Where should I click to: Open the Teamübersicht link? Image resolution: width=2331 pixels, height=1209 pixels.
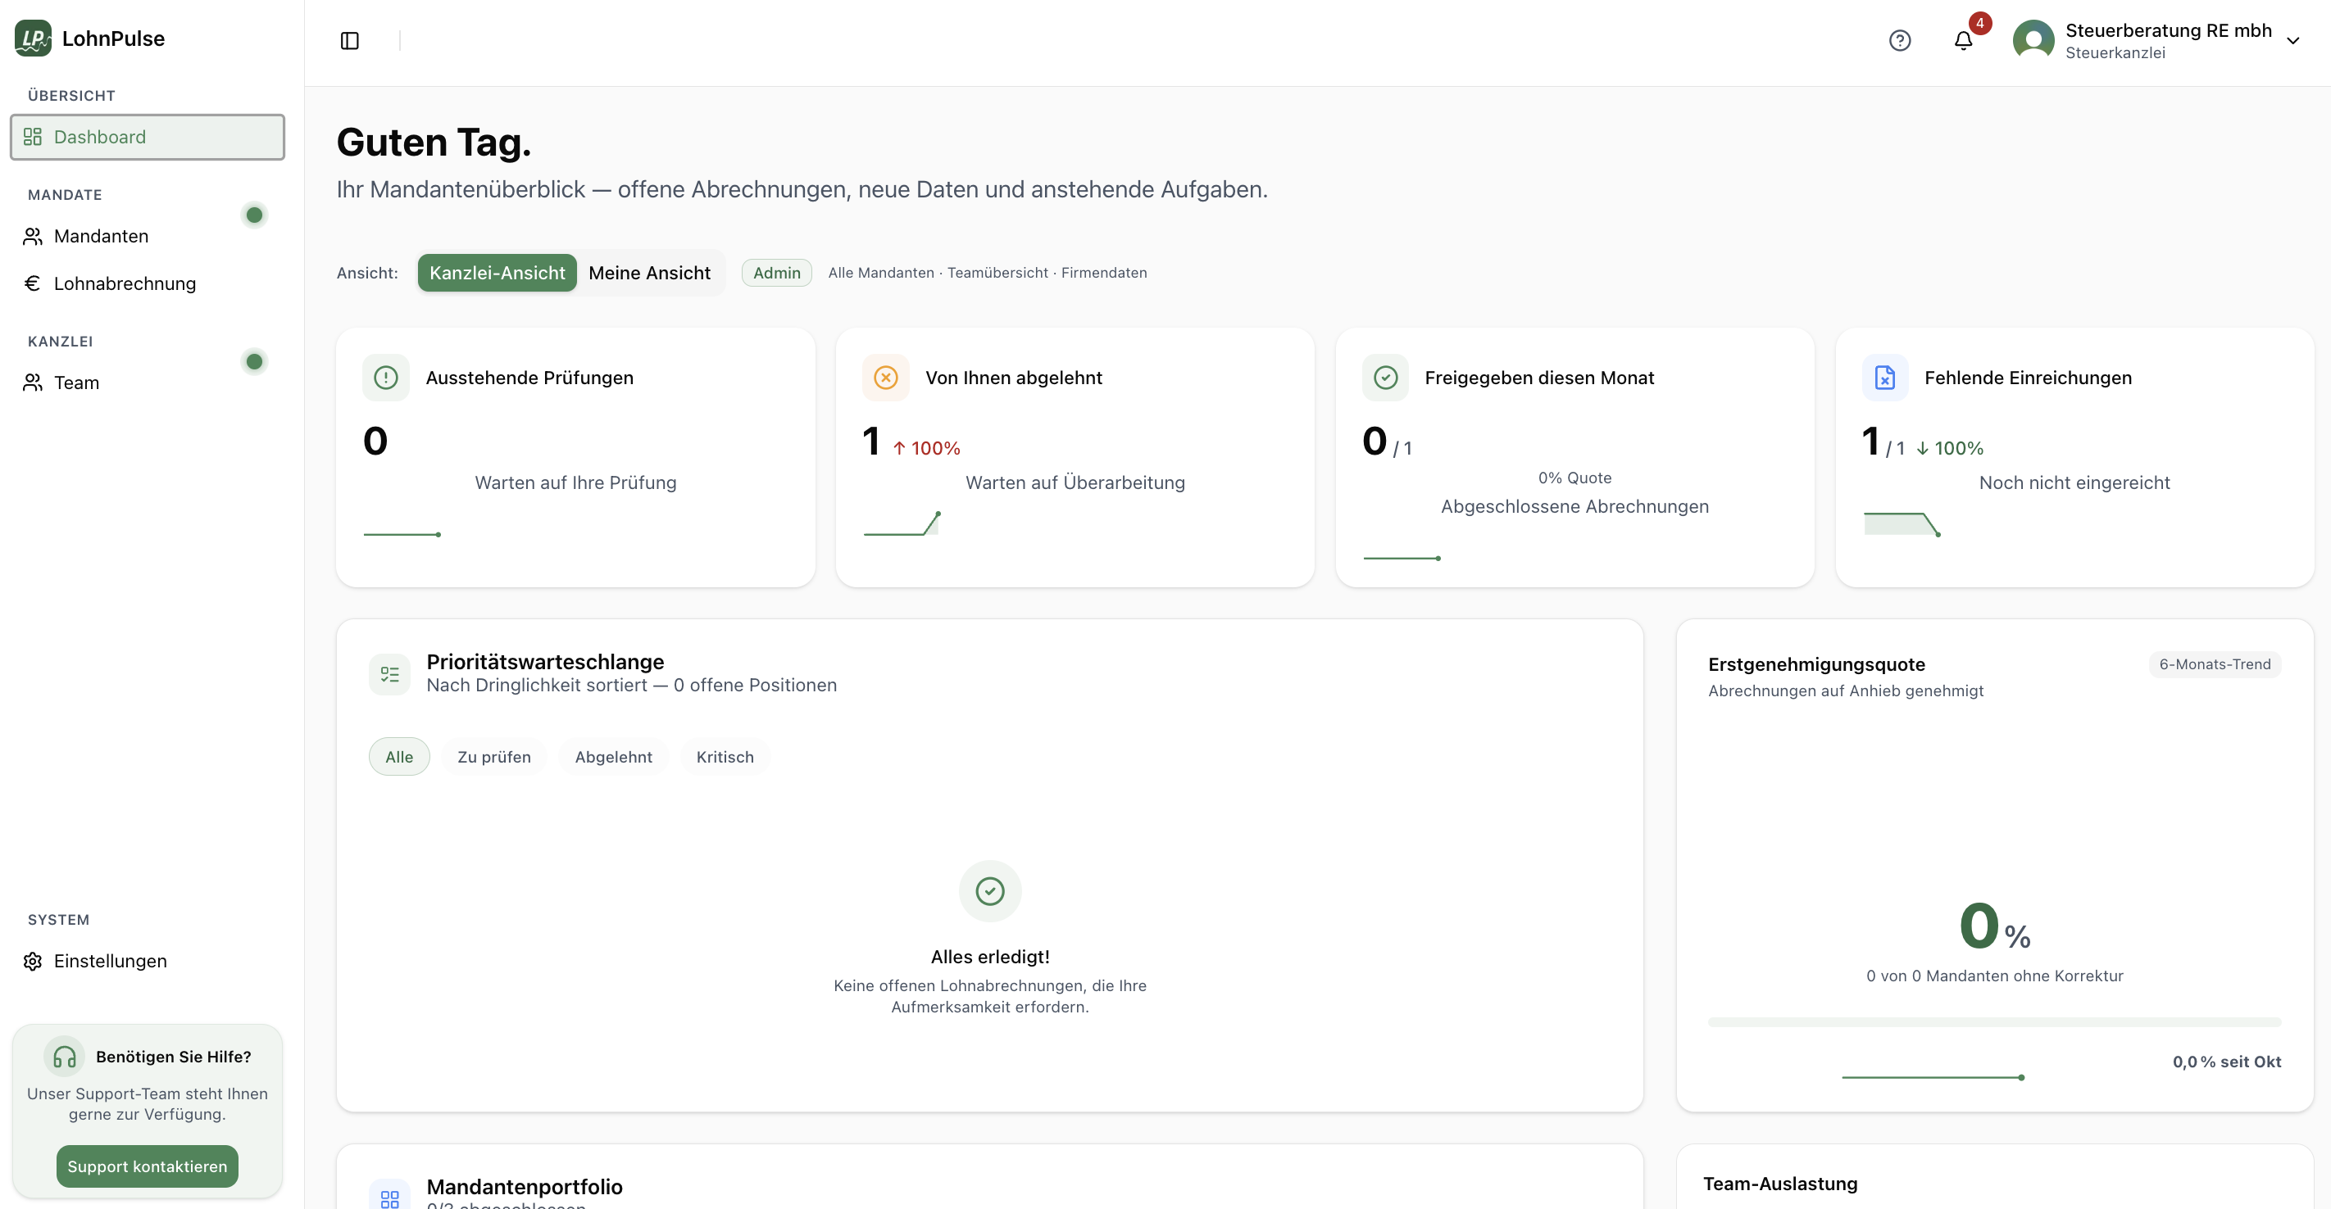pos(997,272)
